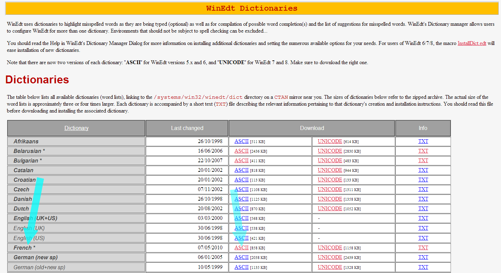The height and width of the screenshot is (273, 501).
Task: Download English (UK) ASCII dictionary
Action: [x=241, y=228]
